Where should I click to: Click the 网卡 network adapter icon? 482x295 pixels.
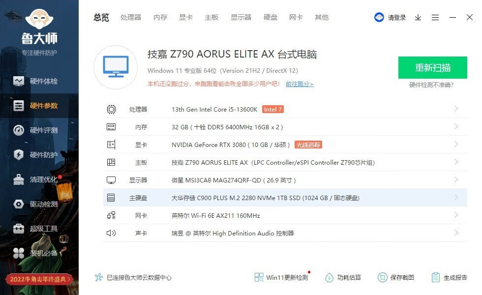coord(111,215)
